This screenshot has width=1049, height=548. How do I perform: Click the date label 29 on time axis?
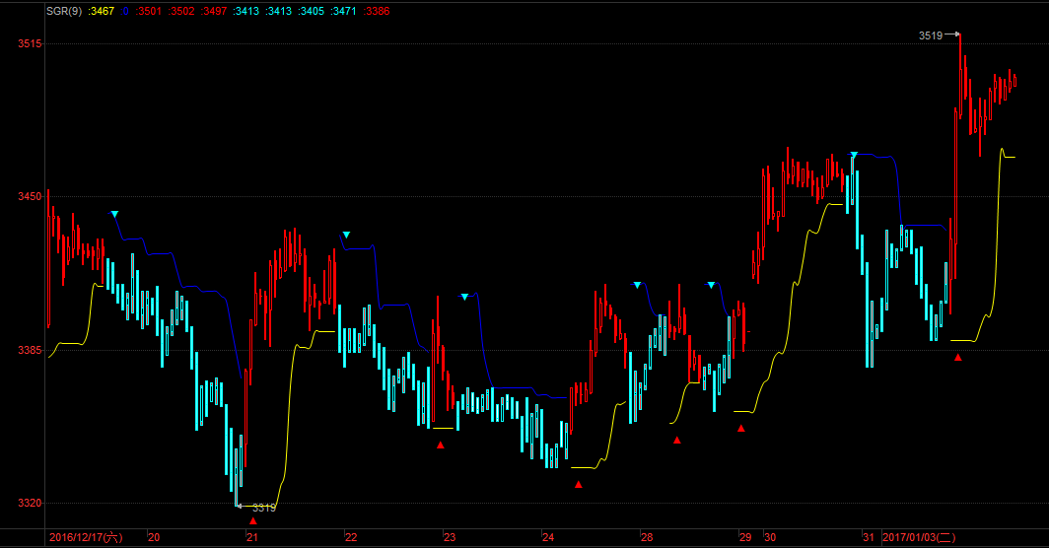745,537
